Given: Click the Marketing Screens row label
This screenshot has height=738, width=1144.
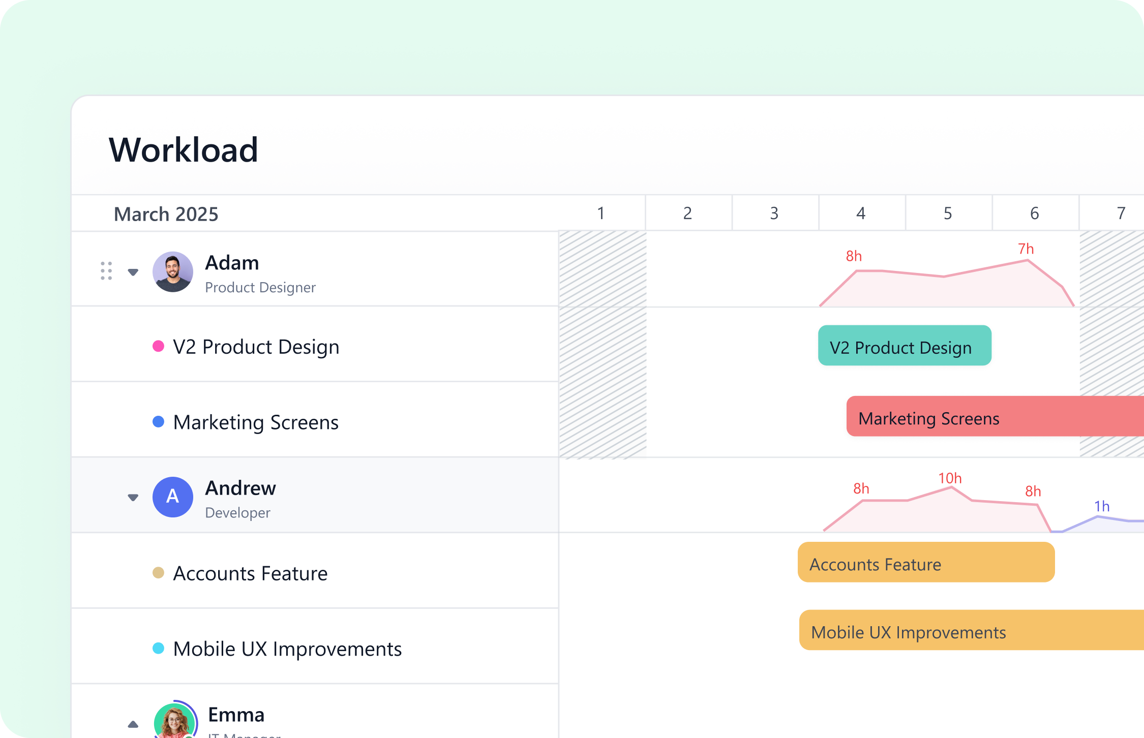Looking at the screenshot, I should (x=256, y=422).
